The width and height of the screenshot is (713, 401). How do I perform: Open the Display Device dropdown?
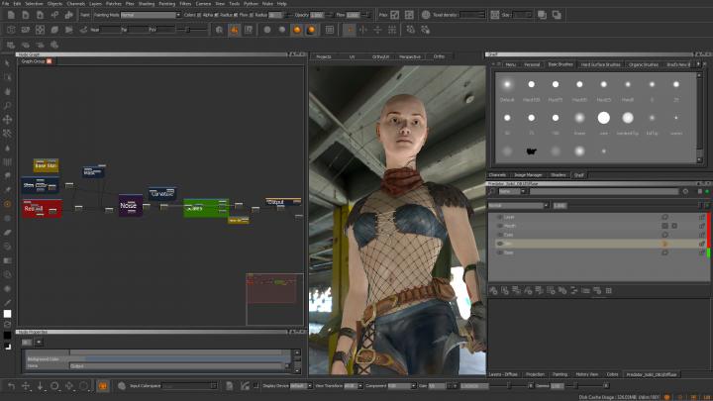click(301, 385)
